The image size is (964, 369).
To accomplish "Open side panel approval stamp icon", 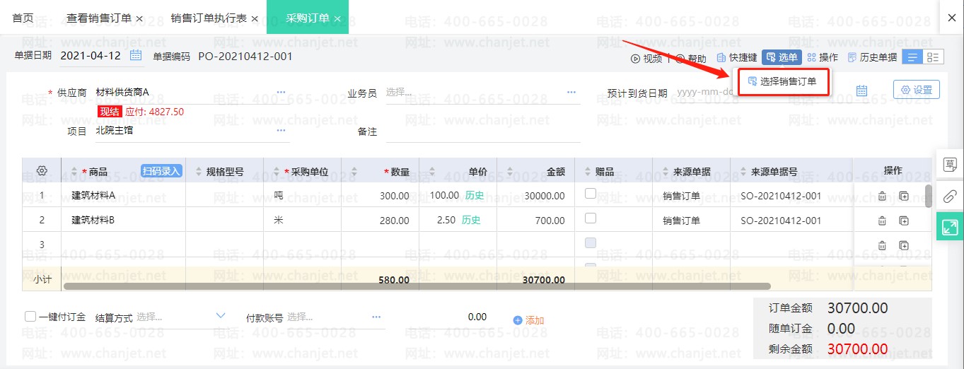I will [x=950, y=165].
